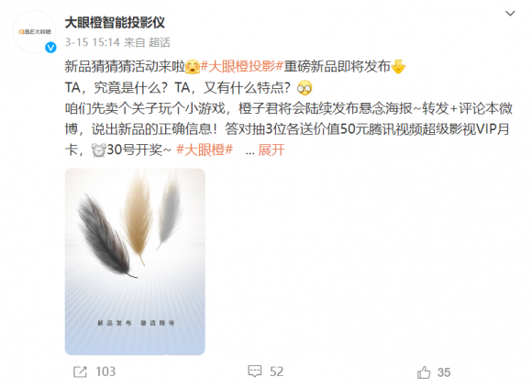This screenshot has width=532, height=388.
Task: Click the surprised face emoji after 来啦
Action: [x=193, y=66]
